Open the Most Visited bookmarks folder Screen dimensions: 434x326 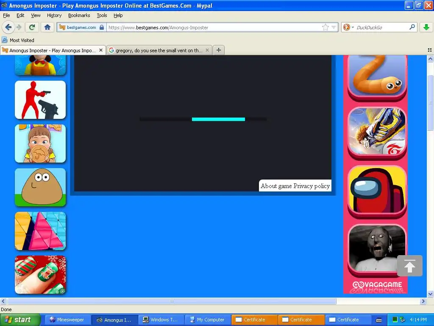coord(18,40)
